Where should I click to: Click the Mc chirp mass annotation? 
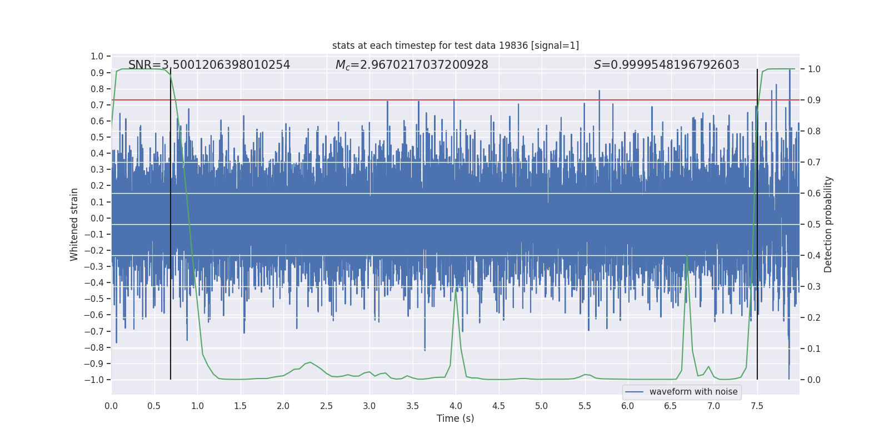(411, 65)
